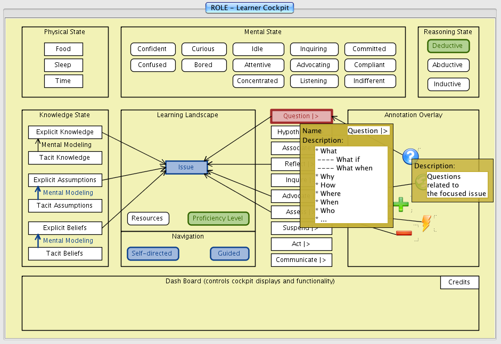Click the orange lightning bolt icon
This screenshot has width=501, height=344.
pos(426,224)
